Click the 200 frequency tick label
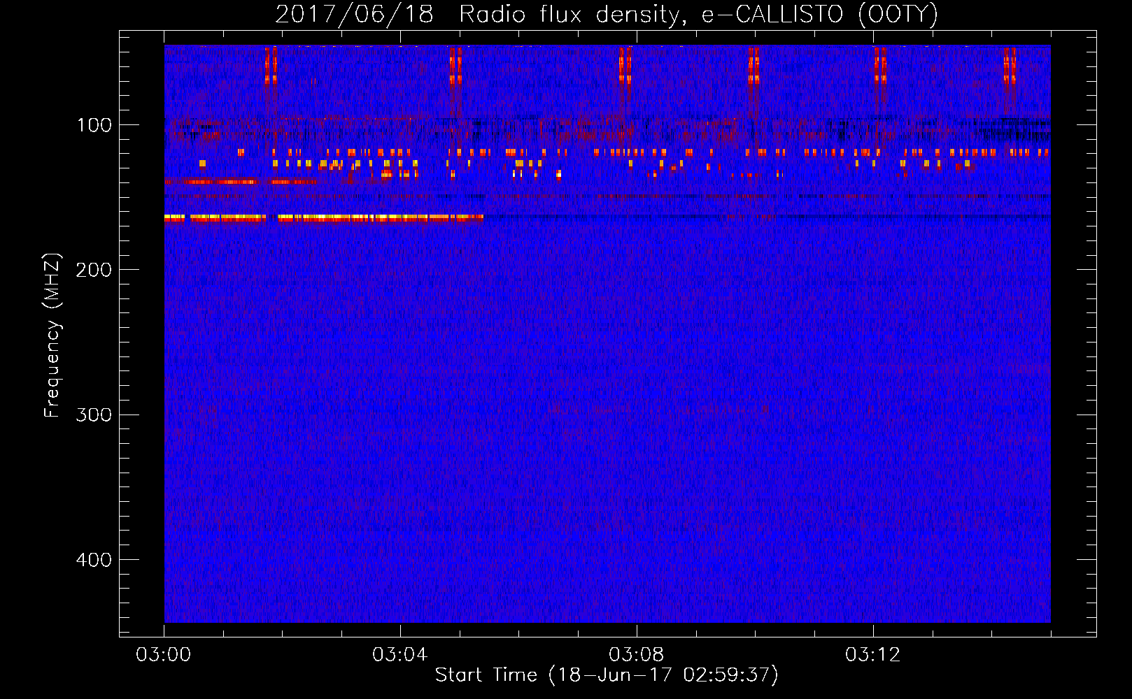 pos(94,270)
